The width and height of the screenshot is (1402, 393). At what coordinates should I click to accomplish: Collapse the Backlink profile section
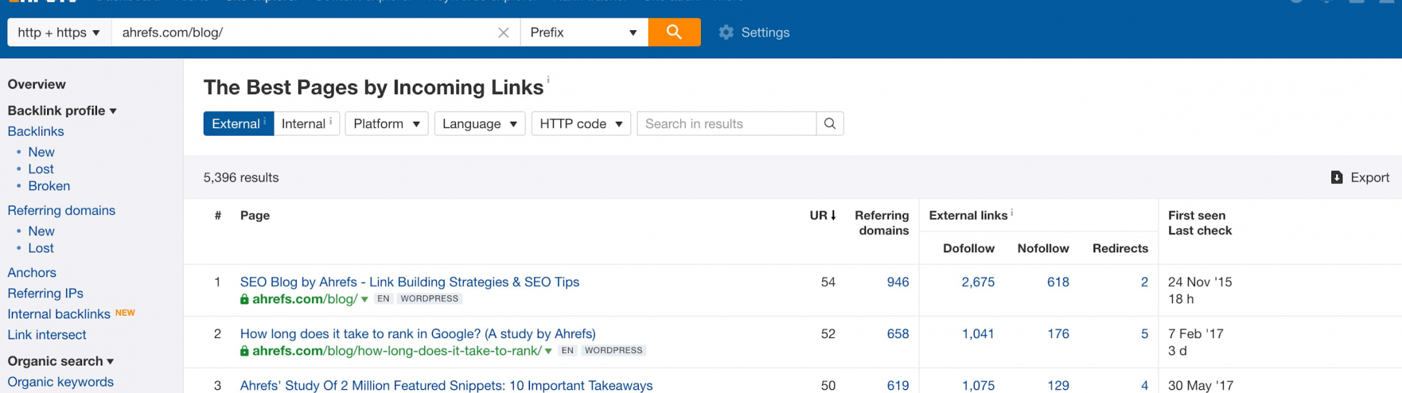[x=62, y=111]
